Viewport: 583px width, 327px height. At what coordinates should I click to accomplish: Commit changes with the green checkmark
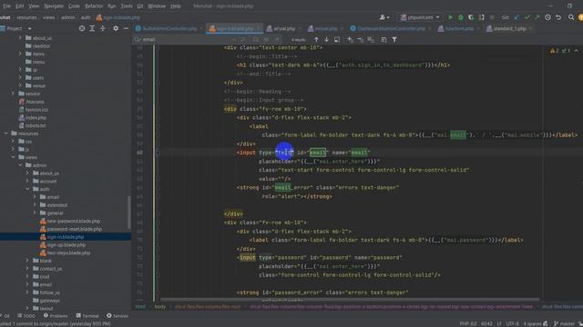(x=527, y=17)
